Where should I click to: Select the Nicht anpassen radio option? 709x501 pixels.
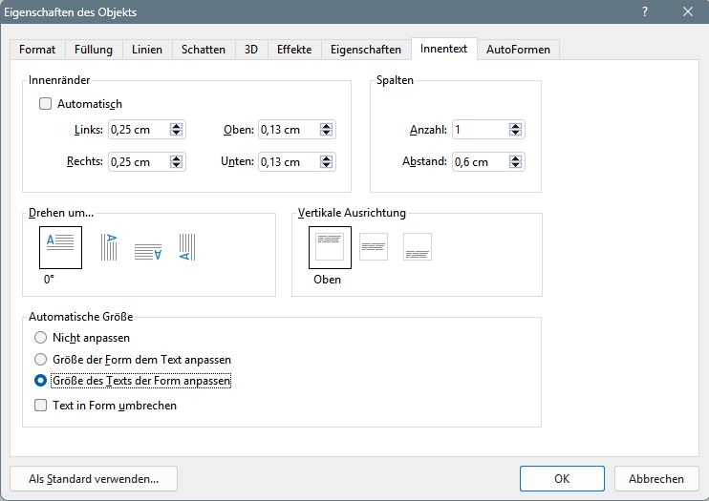coord(41,338)
